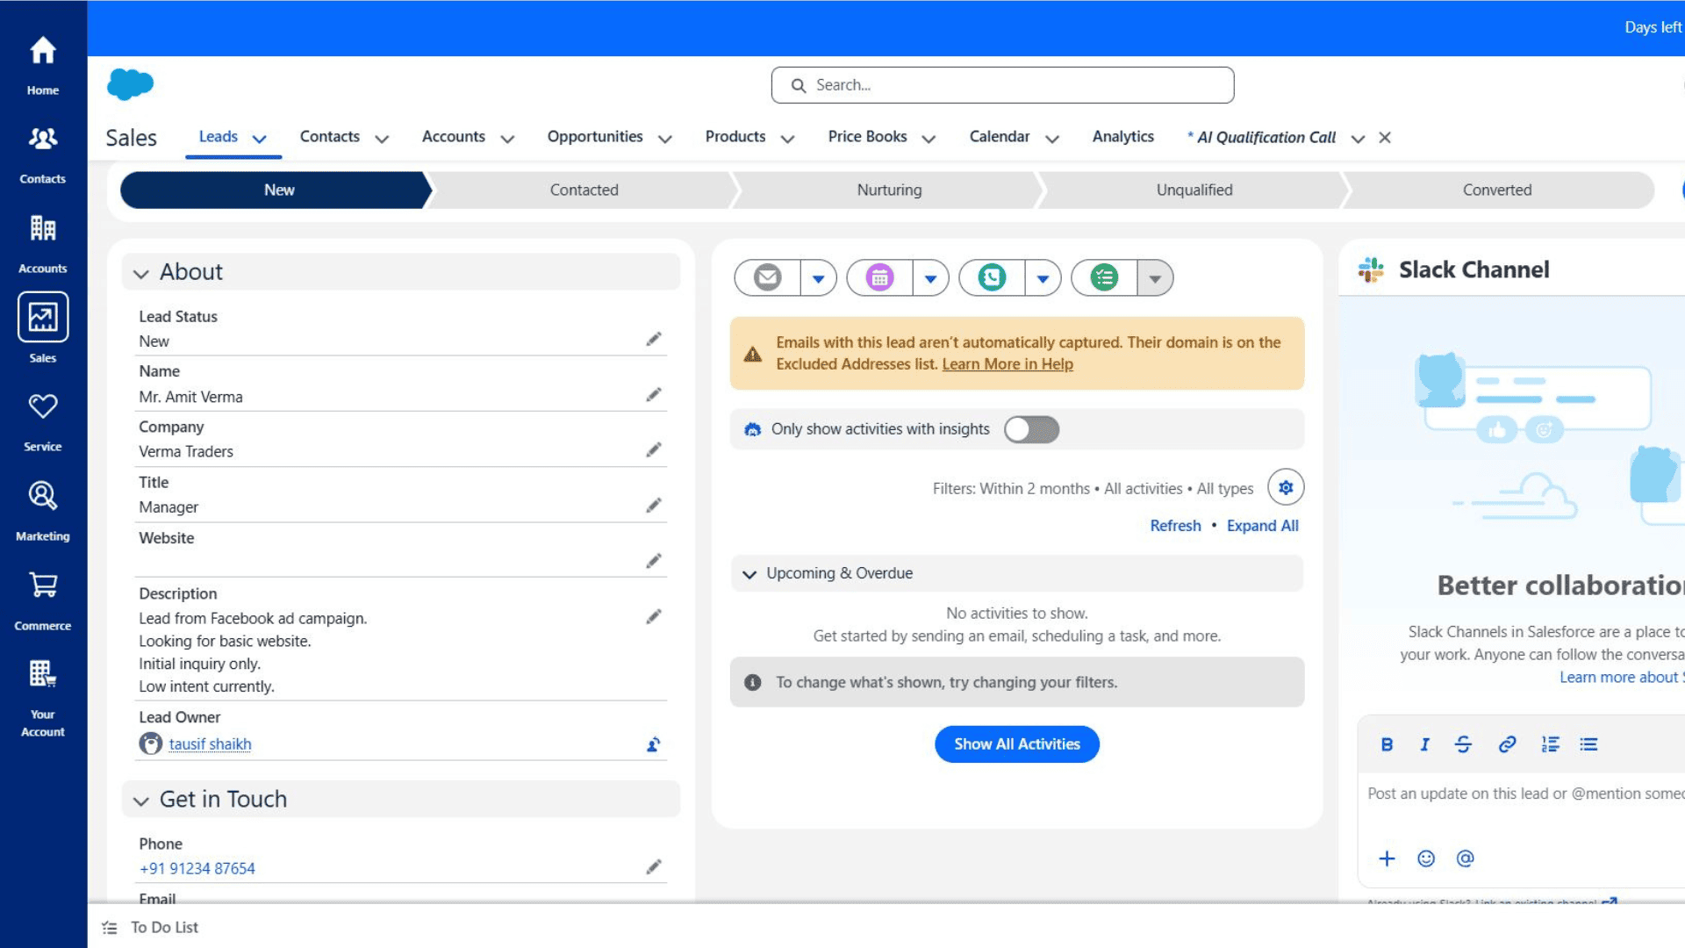Viewport: 1685px width, 948px height.
Task: Switch to AI Qualification Call tab
Action: [x=1261, y=137]
